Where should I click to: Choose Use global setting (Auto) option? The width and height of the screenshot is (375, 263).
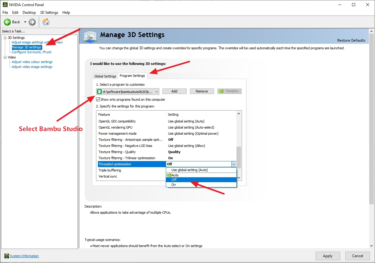[201, 170]
